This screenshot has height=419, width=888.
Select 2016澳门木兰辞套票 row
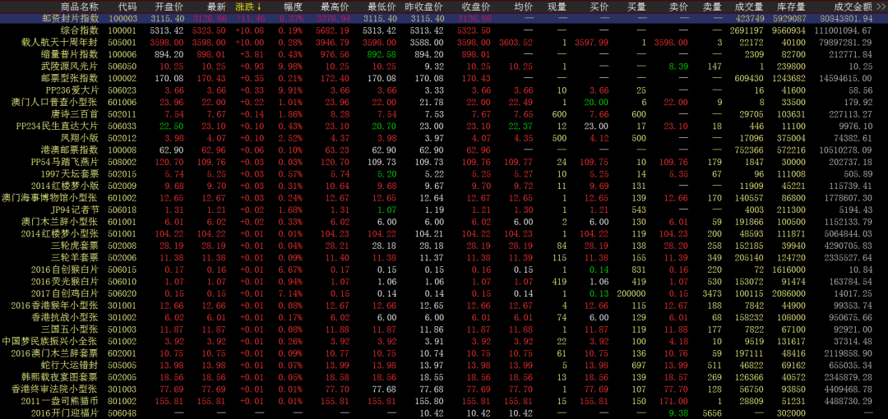coord(444,352)
